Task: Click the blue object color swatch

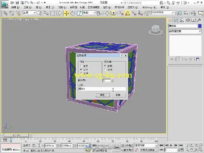Action: click(200, 26)
